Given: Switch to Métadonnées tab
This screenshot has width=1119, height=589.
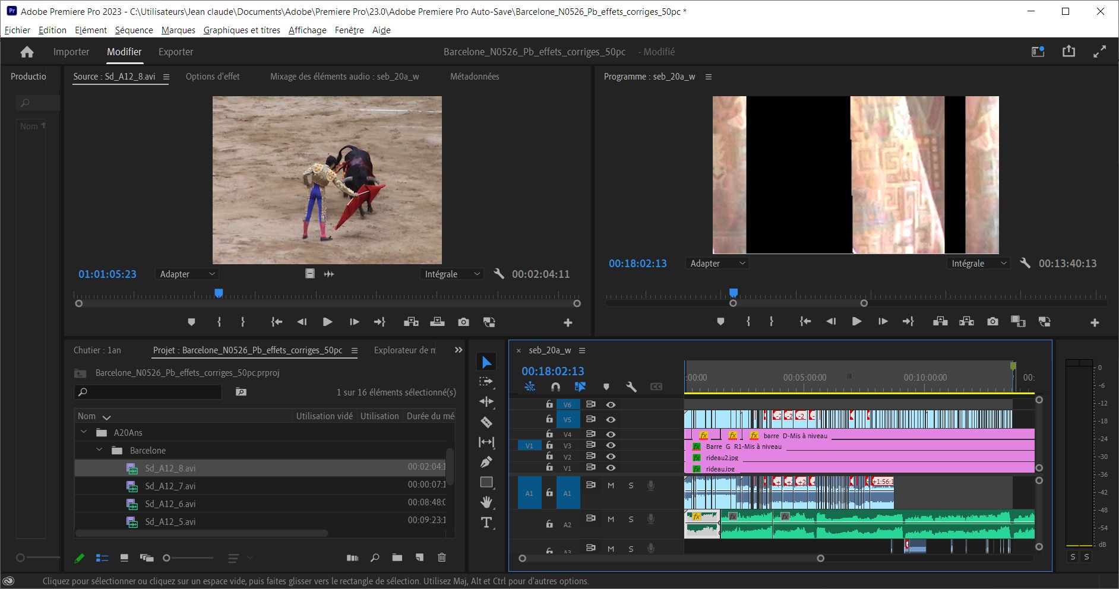Looking at the screenshot, I should click(x=475, y=76).
